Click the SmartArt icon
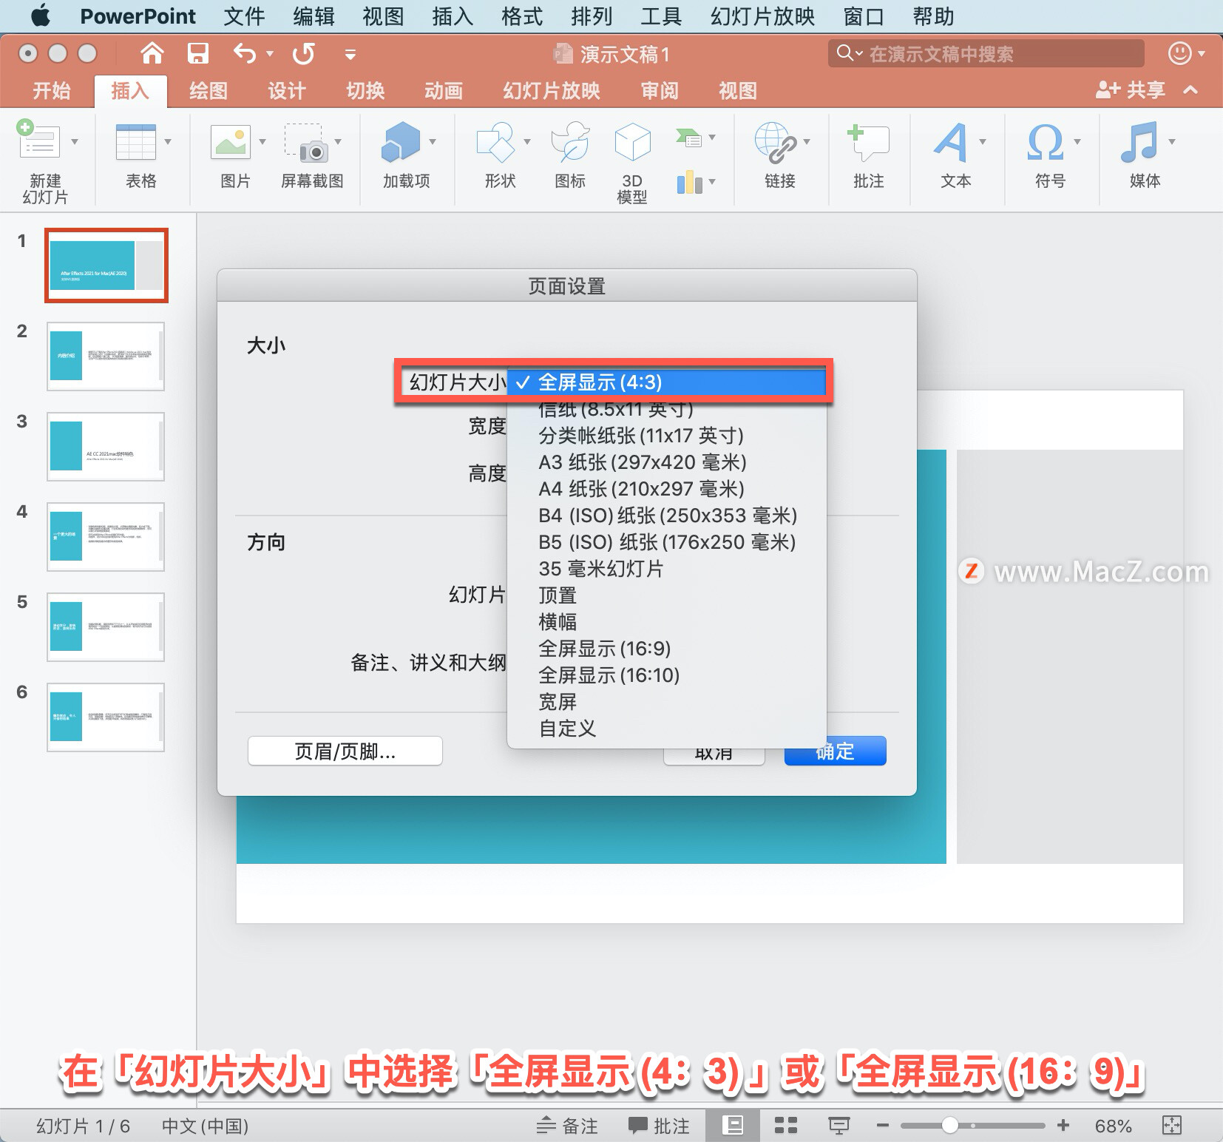Screen dimensions: 1223x1142 click(688, 138)
